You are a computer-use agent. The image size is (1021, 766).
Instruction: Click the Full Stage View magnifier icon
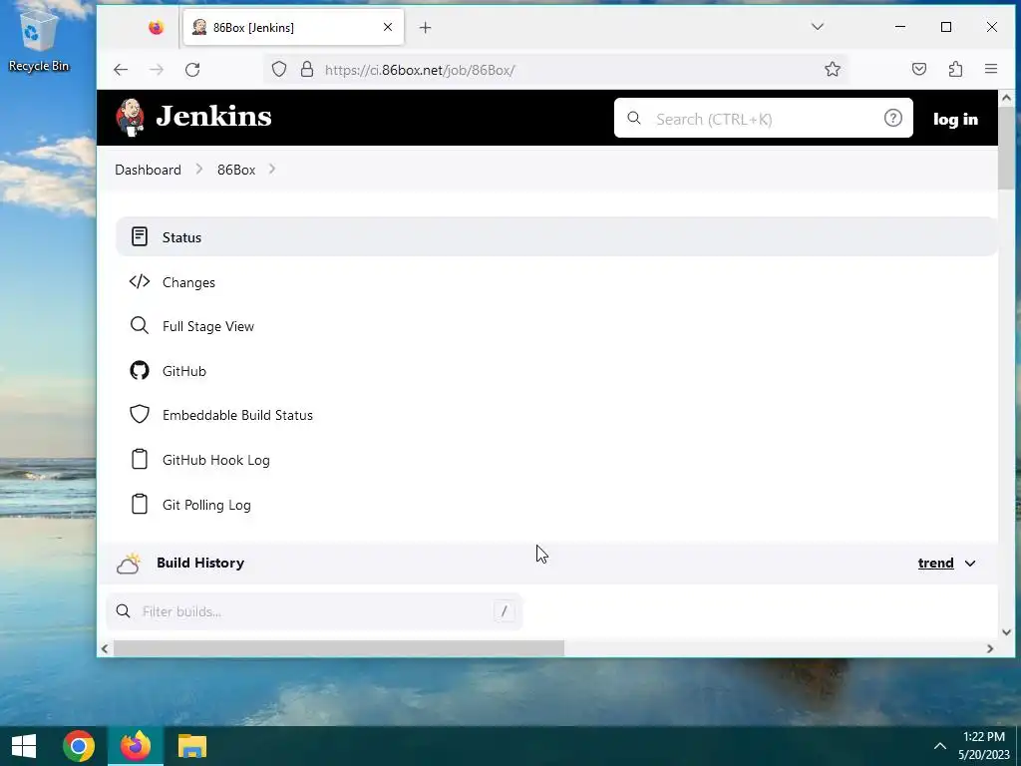[x=140, y=326]
